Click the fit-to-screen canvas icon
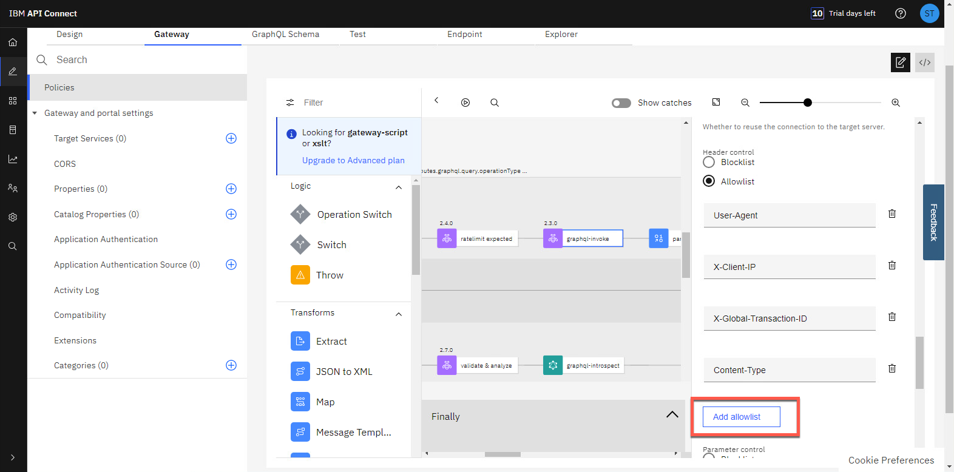The width and height of the screenshot is (954, 472). pyautogui.click(x=716, y=103)
